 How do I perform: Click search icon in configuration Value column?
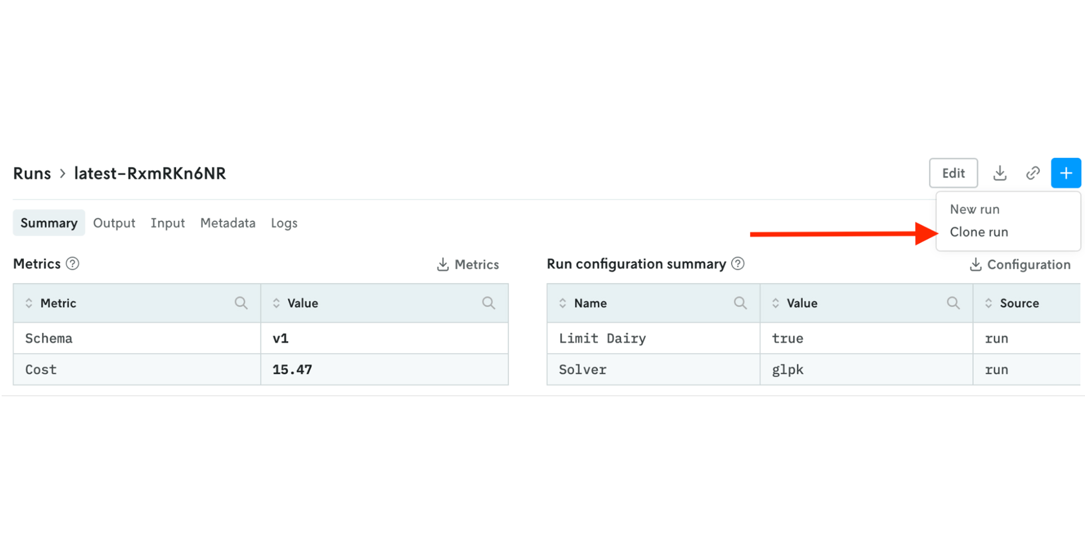tap(953, 303)
